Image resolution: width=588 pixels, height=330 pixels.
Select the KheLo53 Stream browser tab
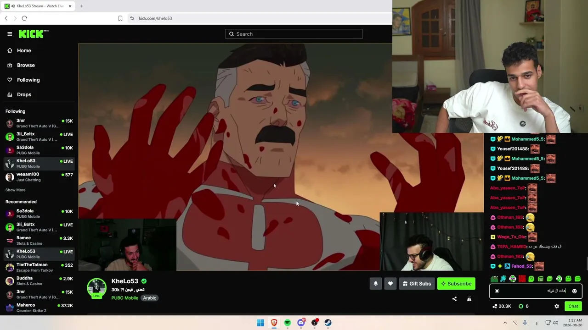click(x=39, y=6)
